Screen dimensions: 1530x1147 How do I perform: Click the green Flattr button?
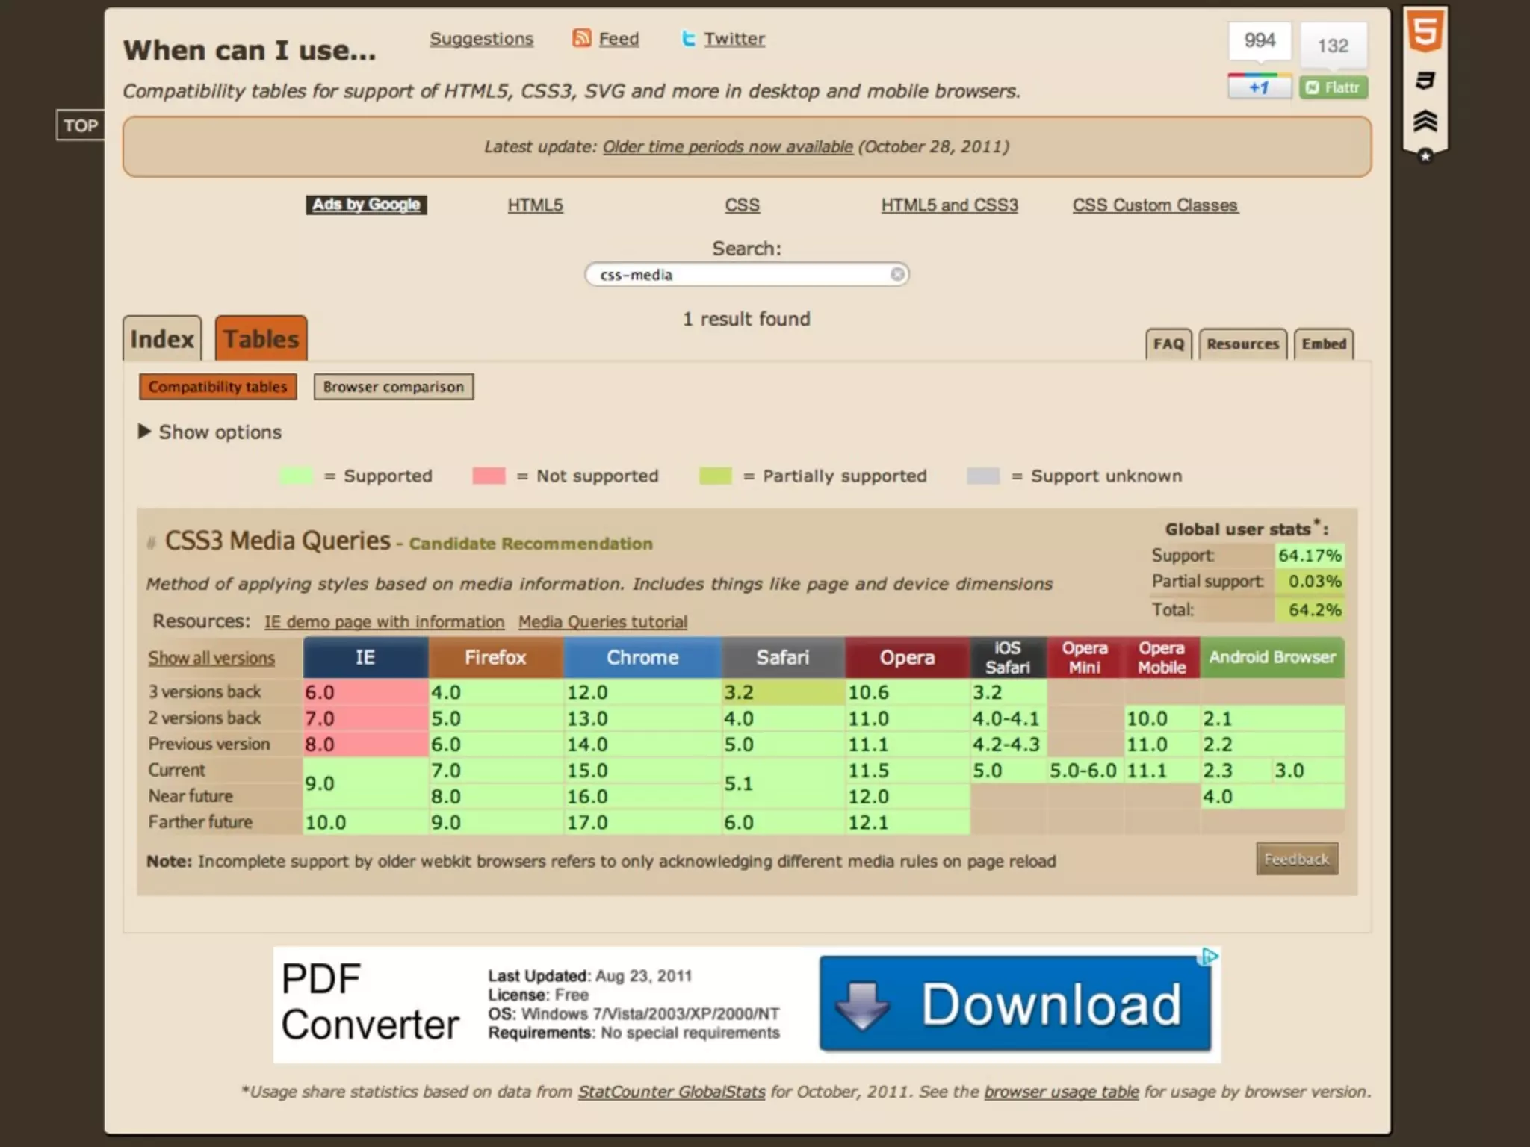(x=1334, y=87)
